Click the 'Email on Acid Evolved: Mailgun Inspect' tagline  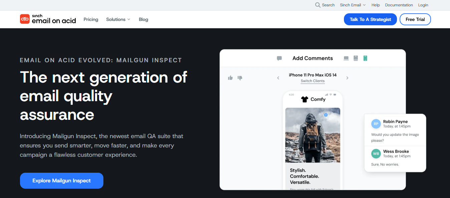101,60
